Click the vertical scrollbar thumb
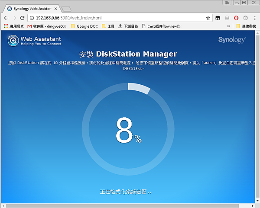260x208 pixels. [257, 116]
